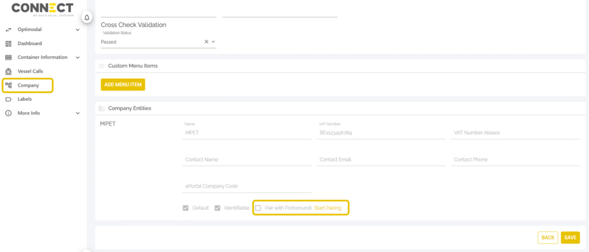Click the notification bell icon
This screenshot has width=589, height=252.
click(x=87, y=18)
